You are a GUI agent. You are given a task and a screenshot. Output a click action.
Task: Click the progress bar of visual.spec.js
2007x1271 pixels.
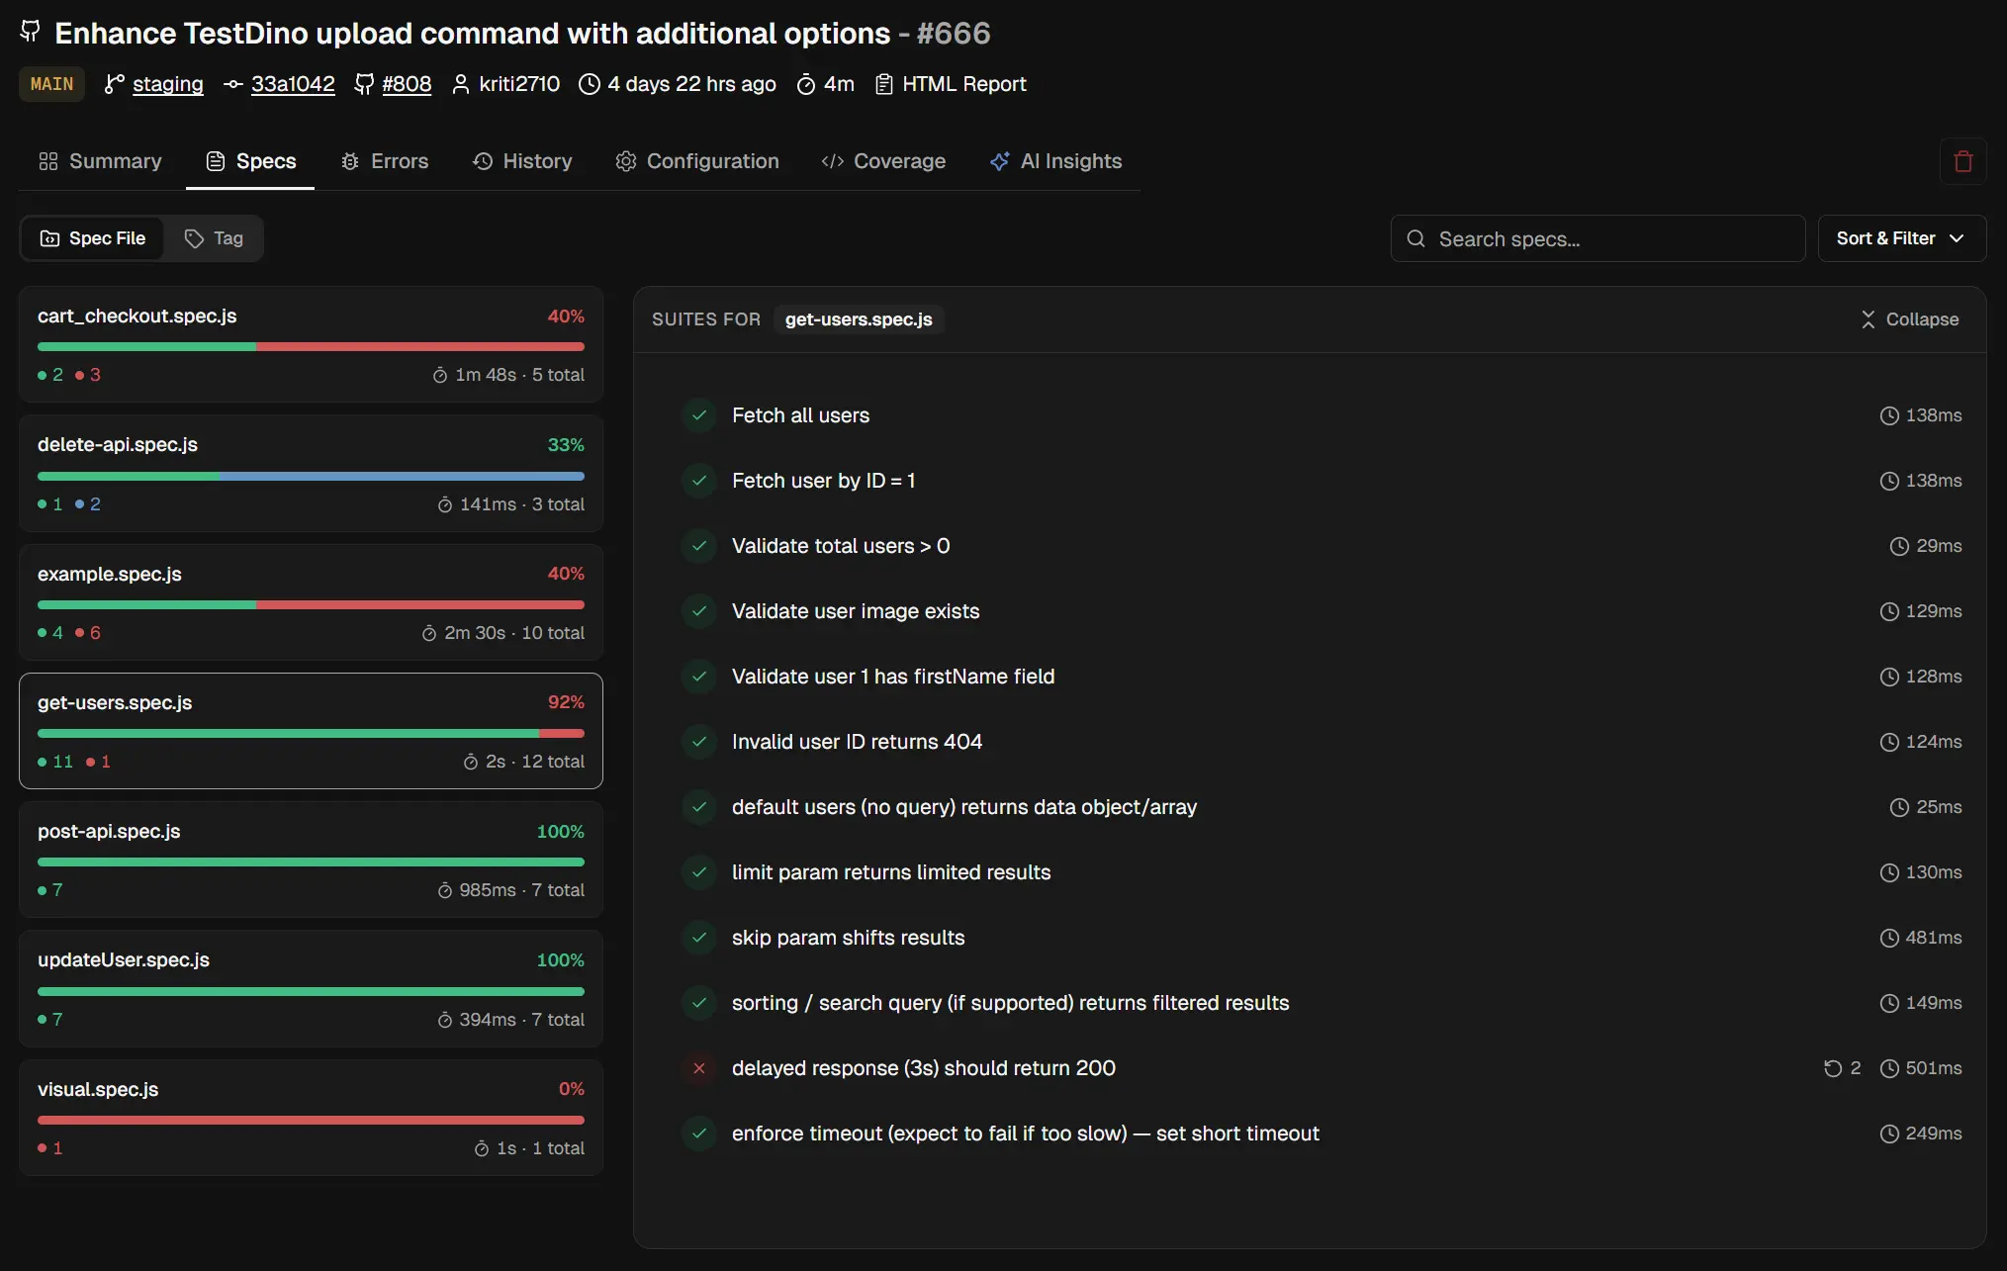(x=311, y=1120)
